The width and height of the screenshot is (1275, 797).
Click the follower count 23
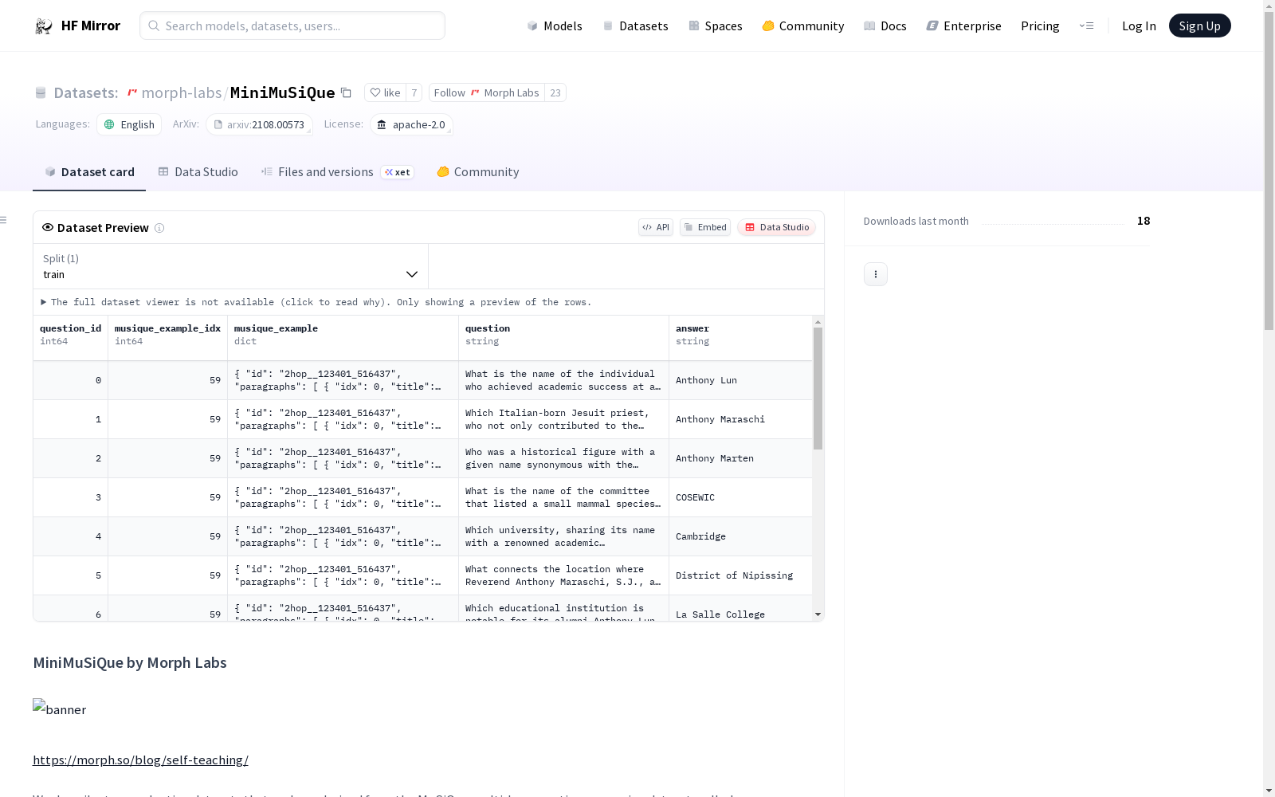click(x=555, y=92)
